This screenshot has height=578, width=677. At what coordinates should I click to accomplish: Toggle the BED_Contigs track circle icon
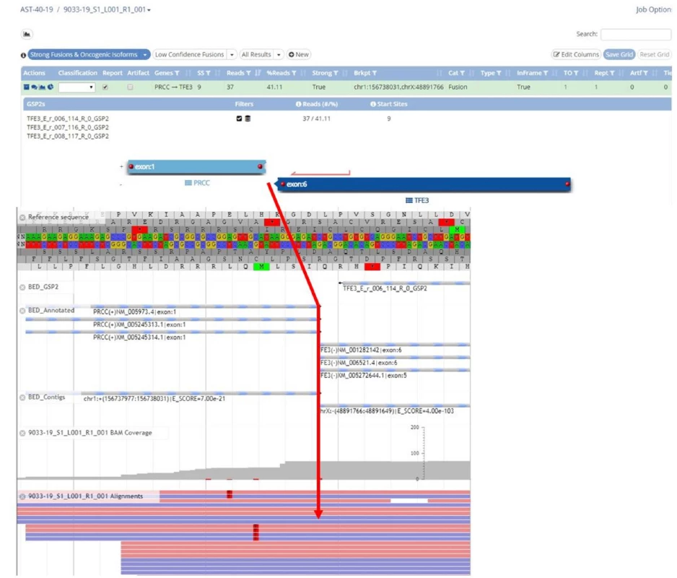[x=22, y=397]
